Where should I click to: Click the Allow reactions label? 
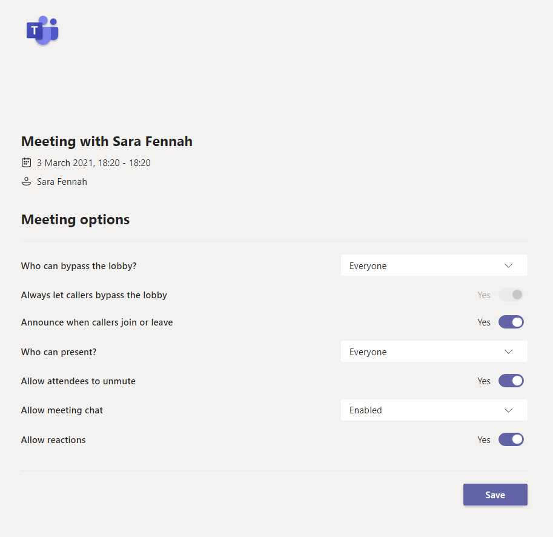(x=53, y=439)
